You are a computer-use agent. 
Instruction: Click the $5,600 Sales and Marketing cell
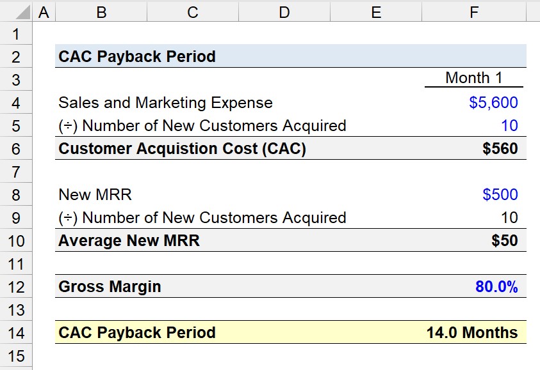474,102
